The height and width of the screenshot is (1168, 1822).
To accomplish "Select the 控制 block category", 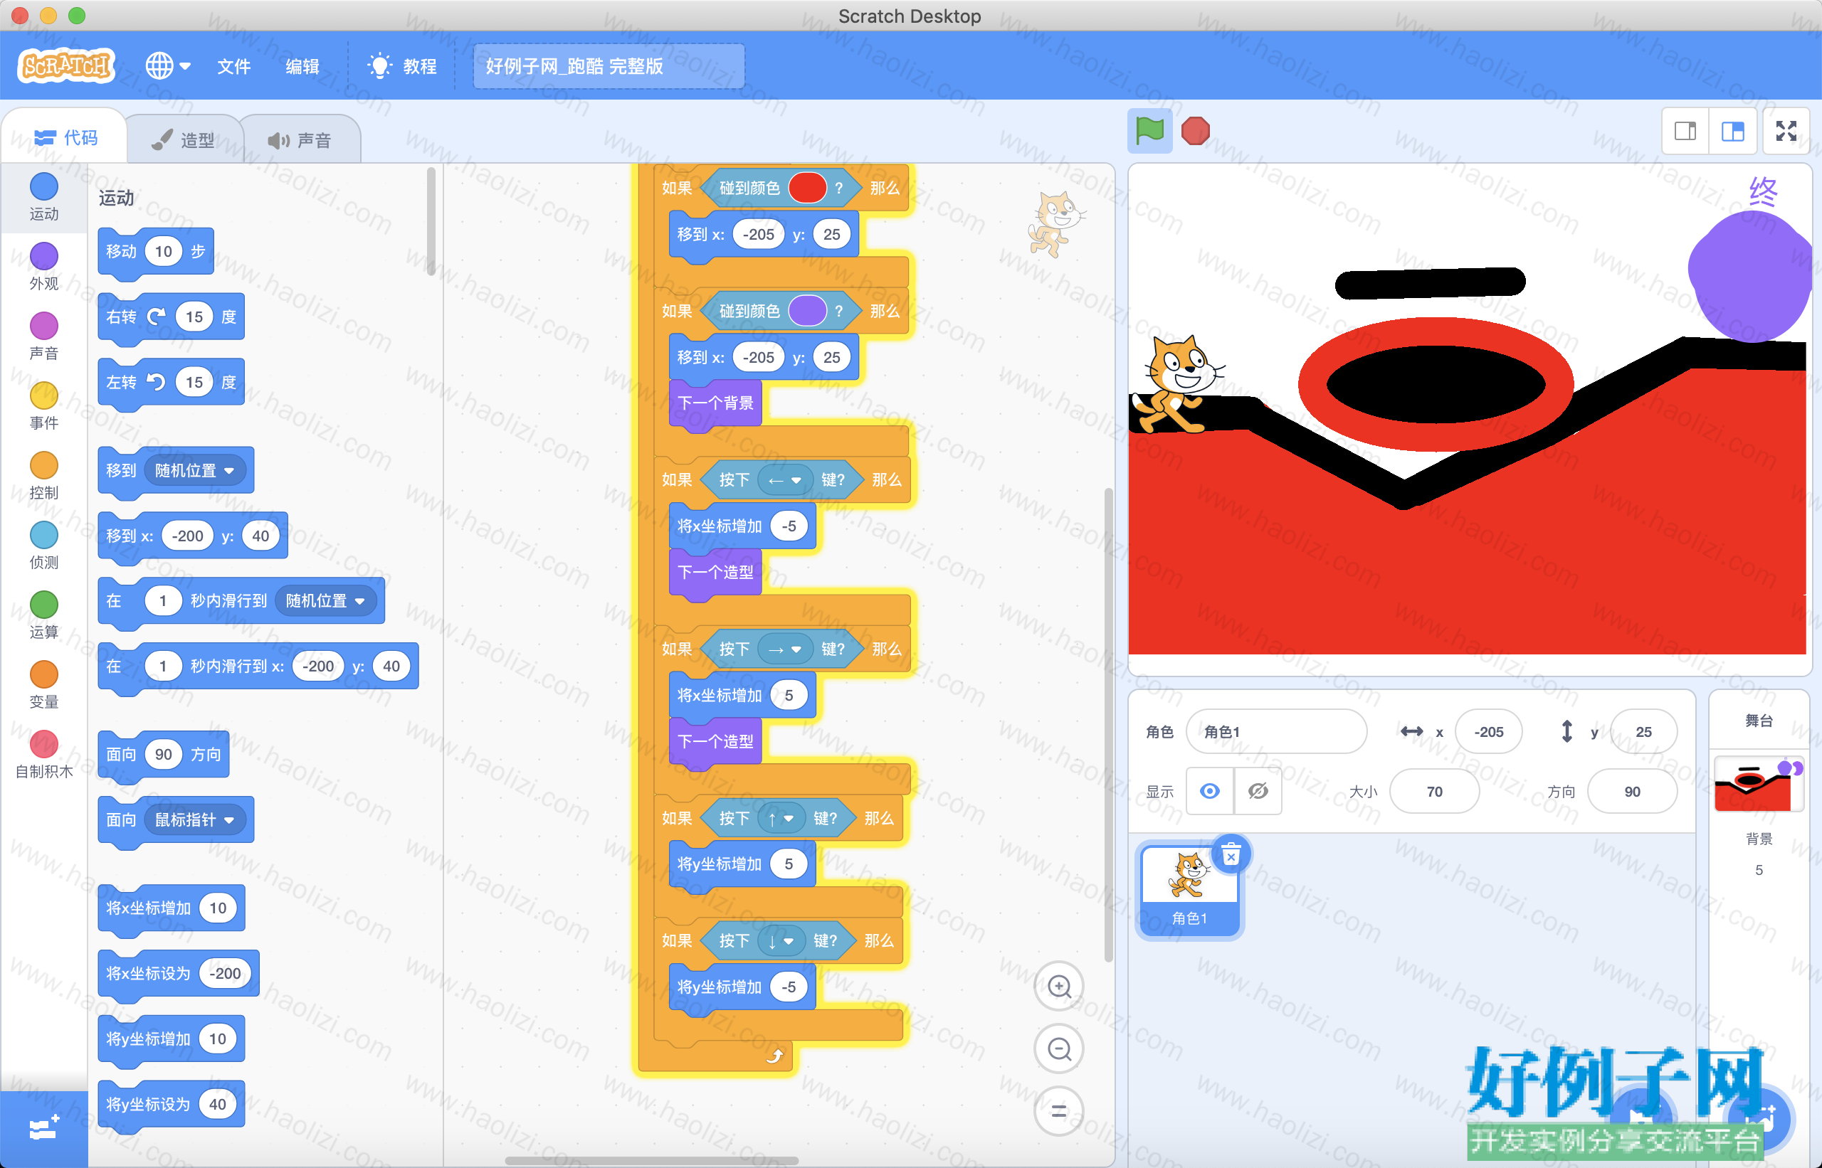I will [x=44, y=476].
